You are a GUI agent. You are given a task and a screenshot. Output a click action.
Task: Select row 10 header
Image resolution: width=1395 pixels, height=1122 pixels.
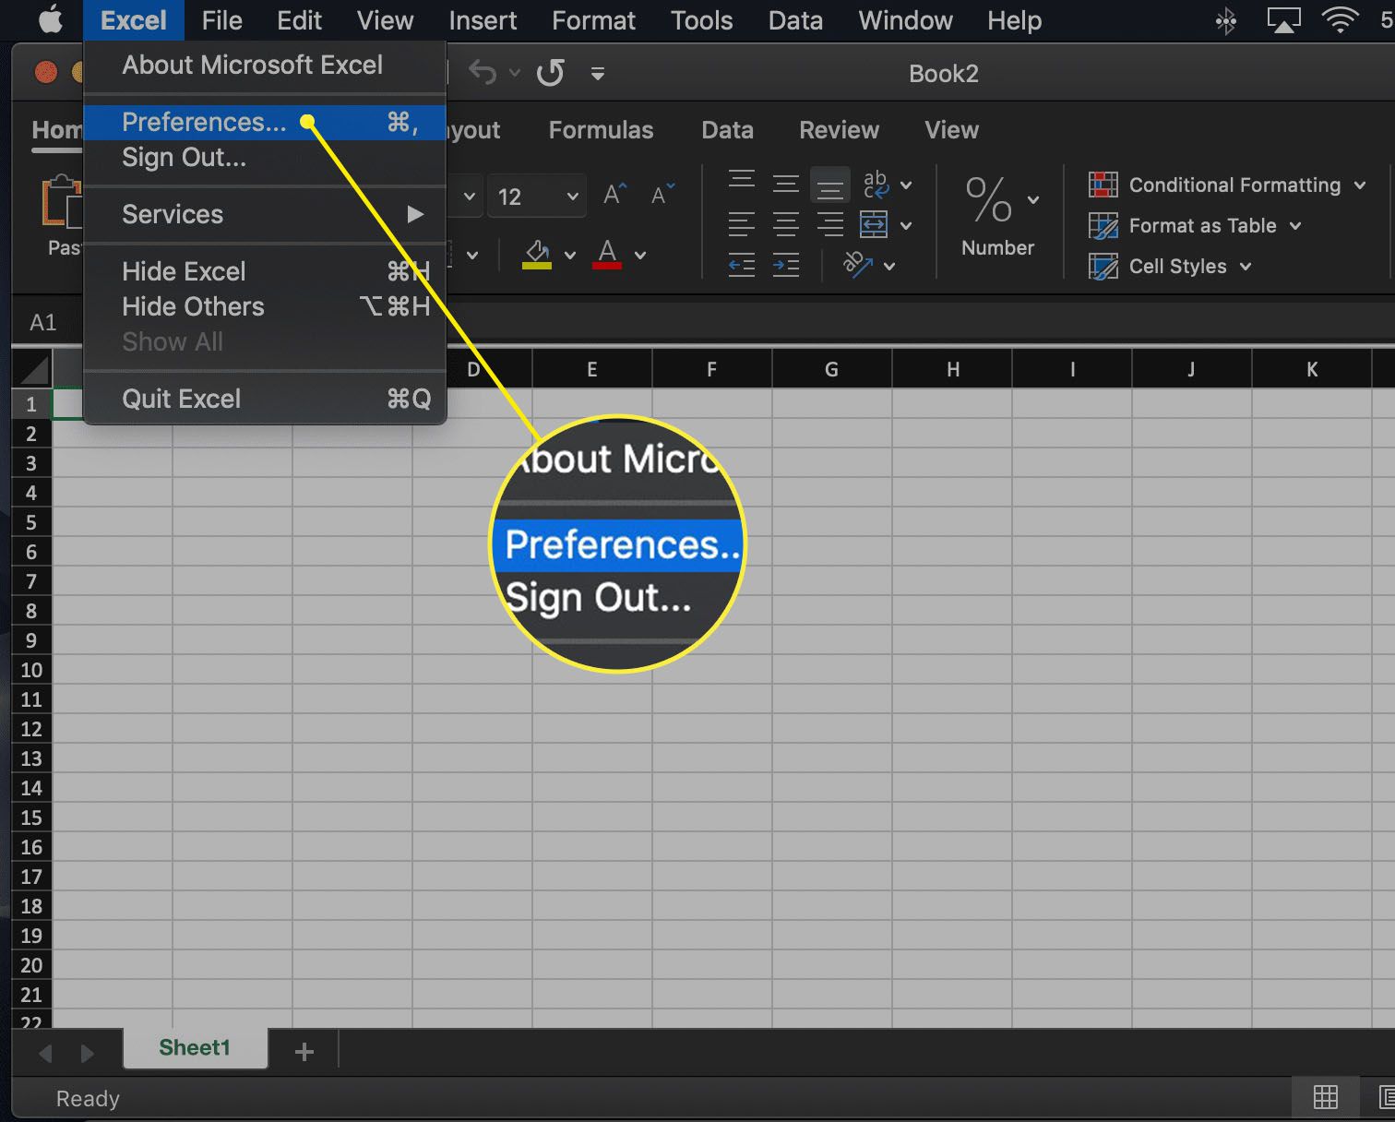tap(31, 670)
